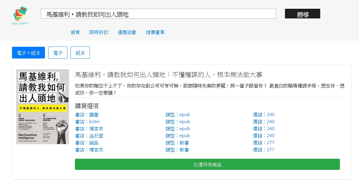Open the 首頁 navigation link
359x183 pixels.
[x=75, y=32]
